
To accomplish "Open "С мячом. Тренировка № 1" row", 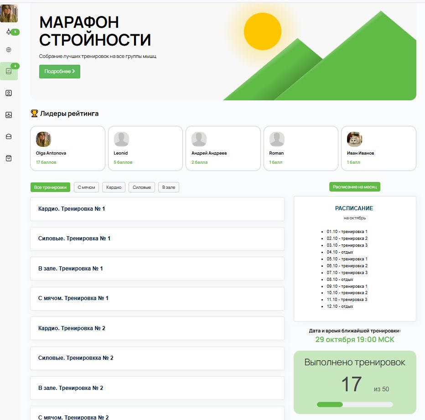I will click(157, 298).
